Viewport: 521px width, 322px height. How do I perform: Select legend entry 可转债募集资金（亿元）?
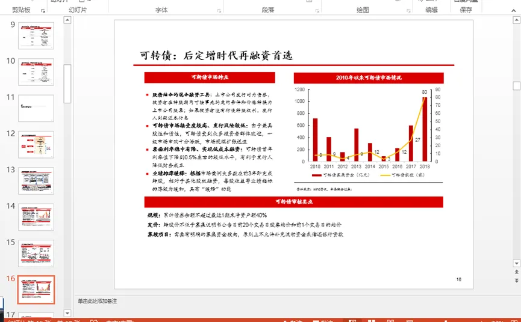coord(340,175)
